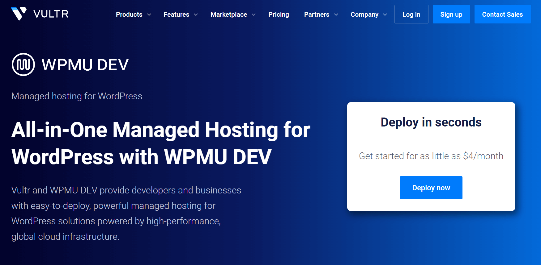Click 'Get started for as little as $4/month'
541x265 pixels.
tap(431, 156)
